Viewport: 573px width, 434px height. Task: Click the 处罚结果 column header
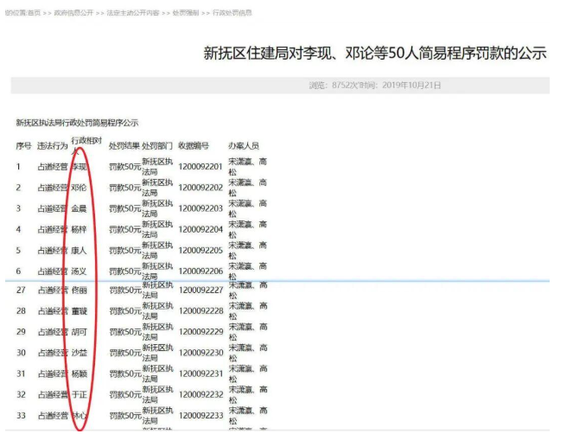[124, 146]
